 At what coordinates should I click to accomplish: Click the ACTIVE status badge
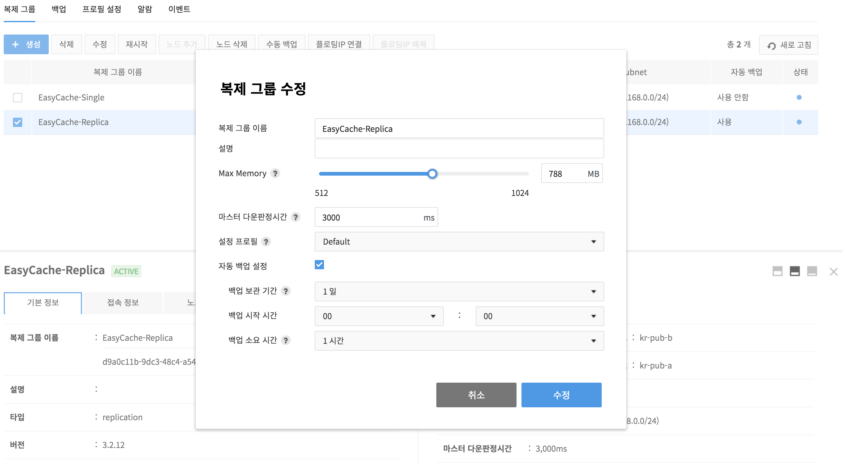[x=126, y=271]
